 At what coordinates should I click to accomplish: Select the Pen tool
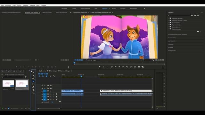point(33,87)
